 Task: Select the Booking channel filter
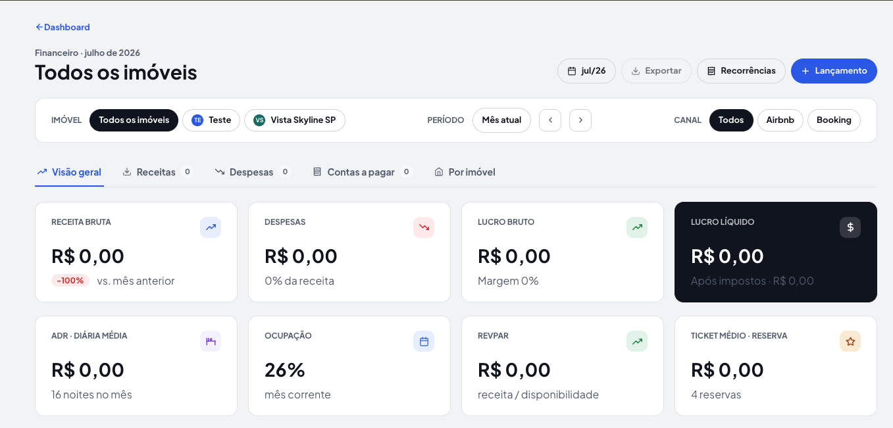click(x=834, y=120)
